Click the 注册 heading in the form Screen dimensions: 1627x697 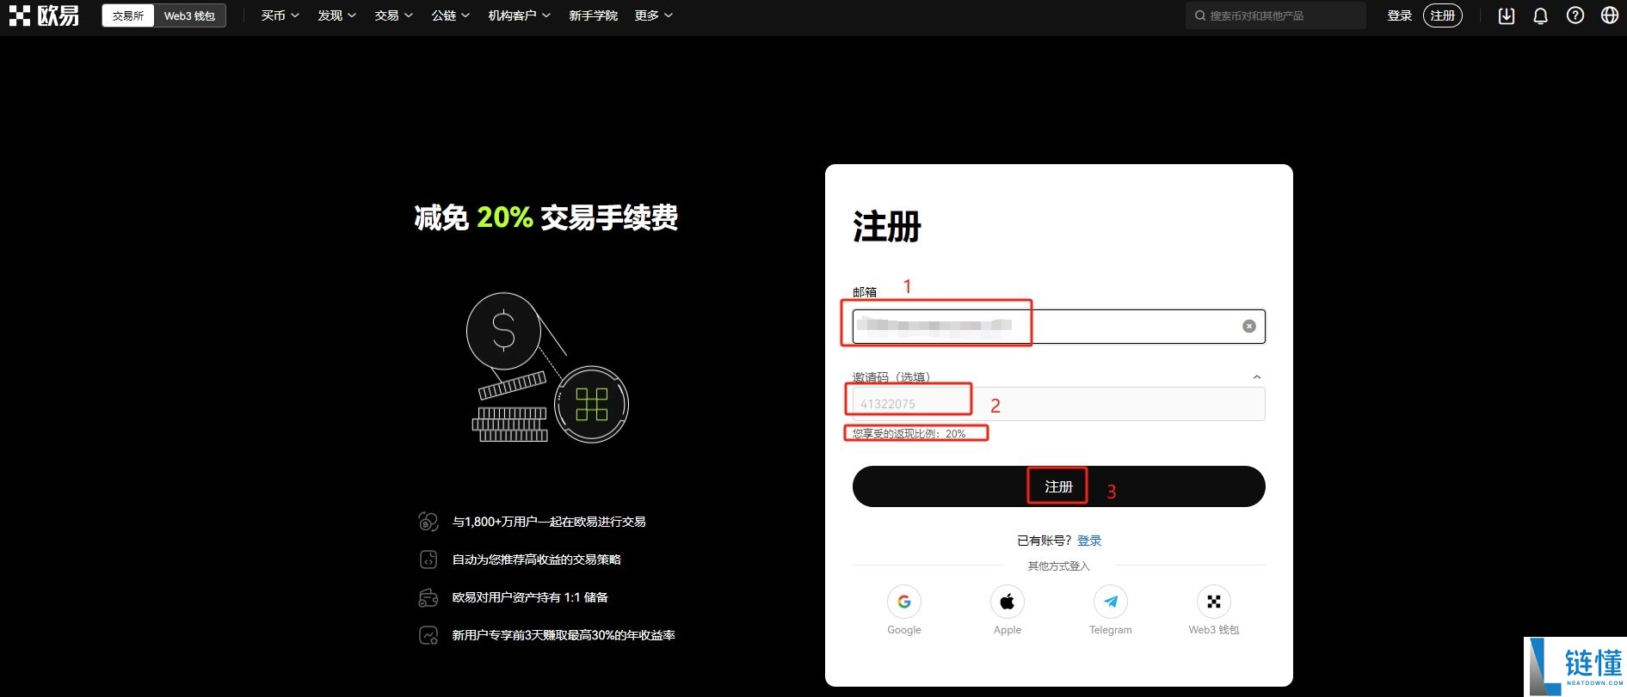pyautogui.click(x=886, y=227)
